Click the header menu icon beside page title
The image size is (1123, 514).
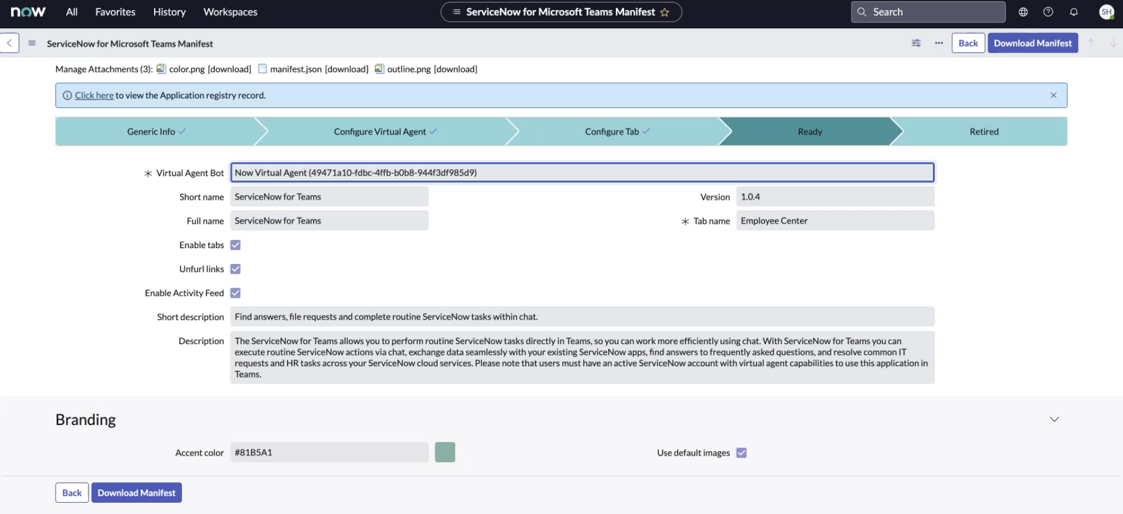pyautogui.click(x=456, y=12)
